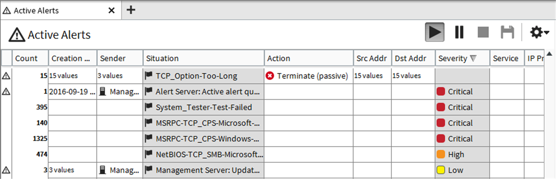Screen dimensions: 556x179
Task: Click the scroll up arrow beside the table
Action: click(550, 54)
